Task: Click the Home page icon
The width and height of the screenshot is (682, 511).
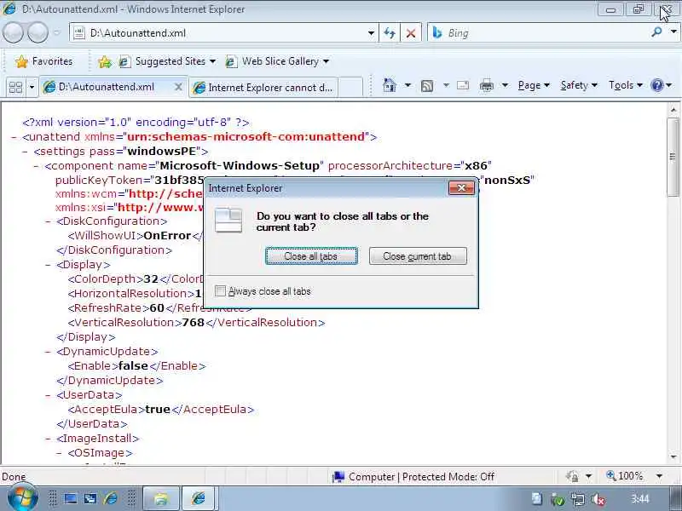Action: coord(390,85)
